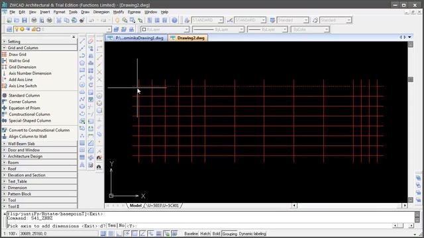Expand the Dimension section in side panel
This screenshot has width=424, height=238.
(x=5, y=188)
